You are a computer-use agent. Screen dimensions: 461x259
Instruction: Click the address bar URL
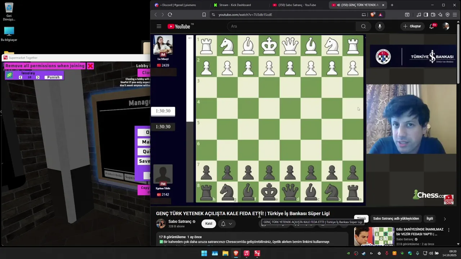245,15
